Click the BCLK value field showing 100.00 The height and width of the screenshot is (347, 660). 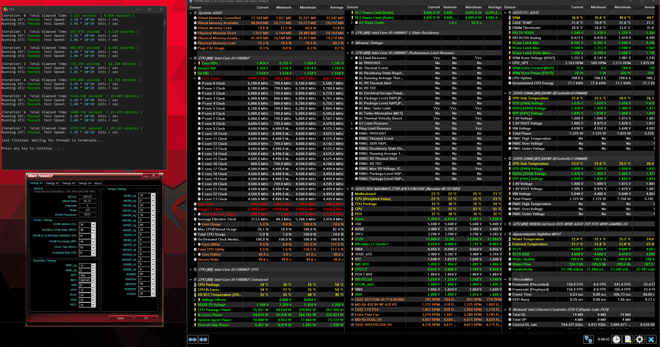pos(87,197)
